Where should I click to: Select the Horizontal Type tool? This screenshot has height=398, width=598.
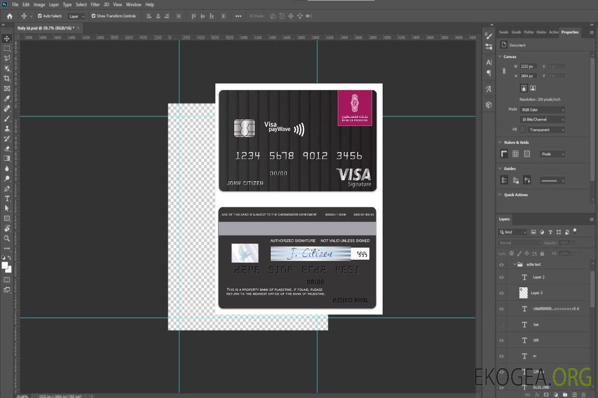tap(7, 198)
